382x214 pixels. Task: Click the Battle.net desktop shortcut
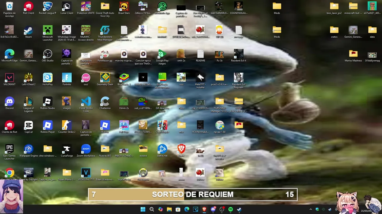[x=162, y=151]
